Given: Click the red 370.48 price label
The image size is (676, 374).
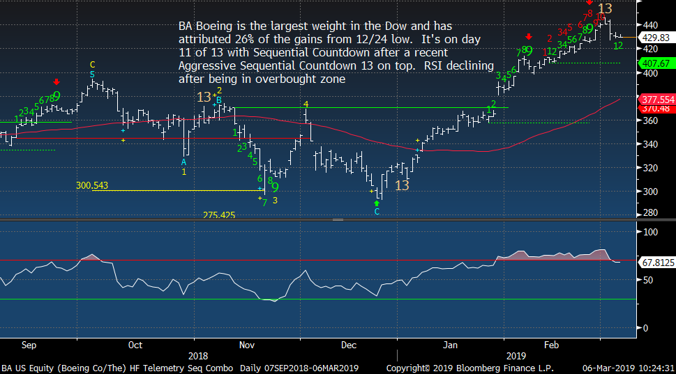Looking at the screenshot, I should [x=656, y=109].
